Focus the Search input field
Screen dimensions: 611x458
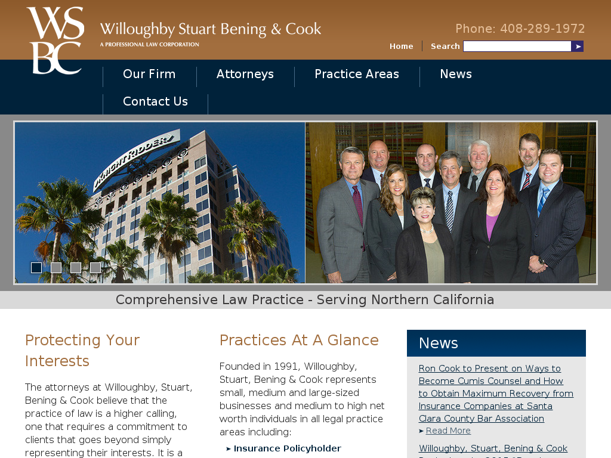[517, 47]
